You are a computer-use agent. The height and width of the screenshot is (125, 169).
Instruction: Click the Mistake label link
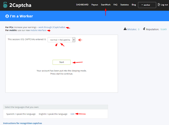132,29
